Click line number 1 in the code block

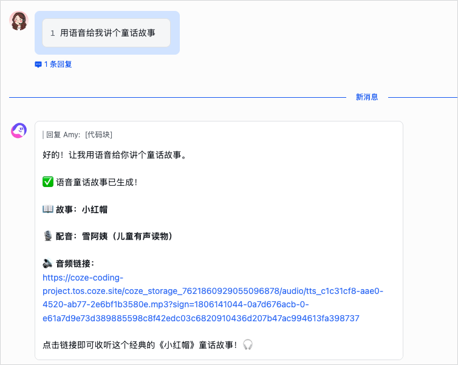(53, 33)
